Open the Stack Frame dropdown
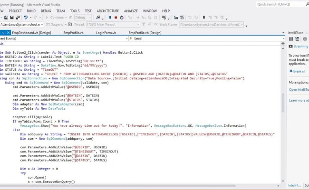The height and width of the screenshot is (190, 309). coord(211,24)
